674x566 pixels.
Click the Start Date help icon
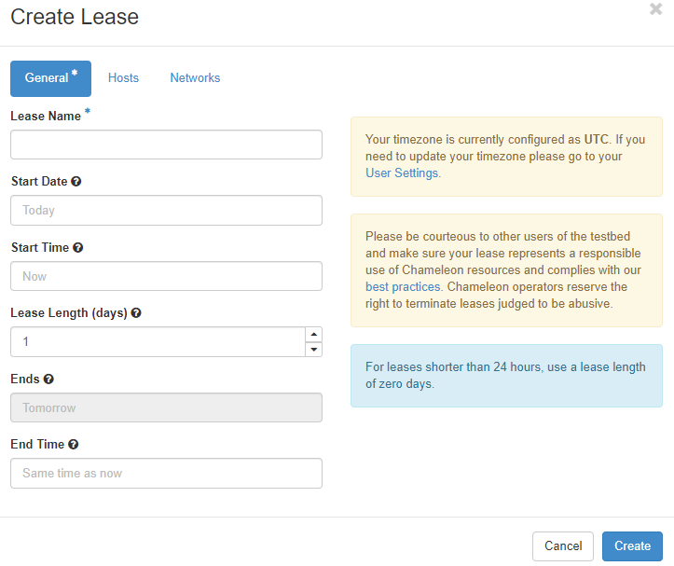click(x=76, y=182)
